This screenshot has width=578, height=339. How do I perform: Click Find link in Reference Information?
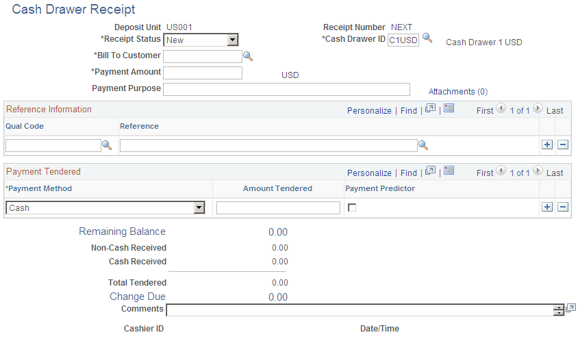pyautogui.click(x=408, y=111)
